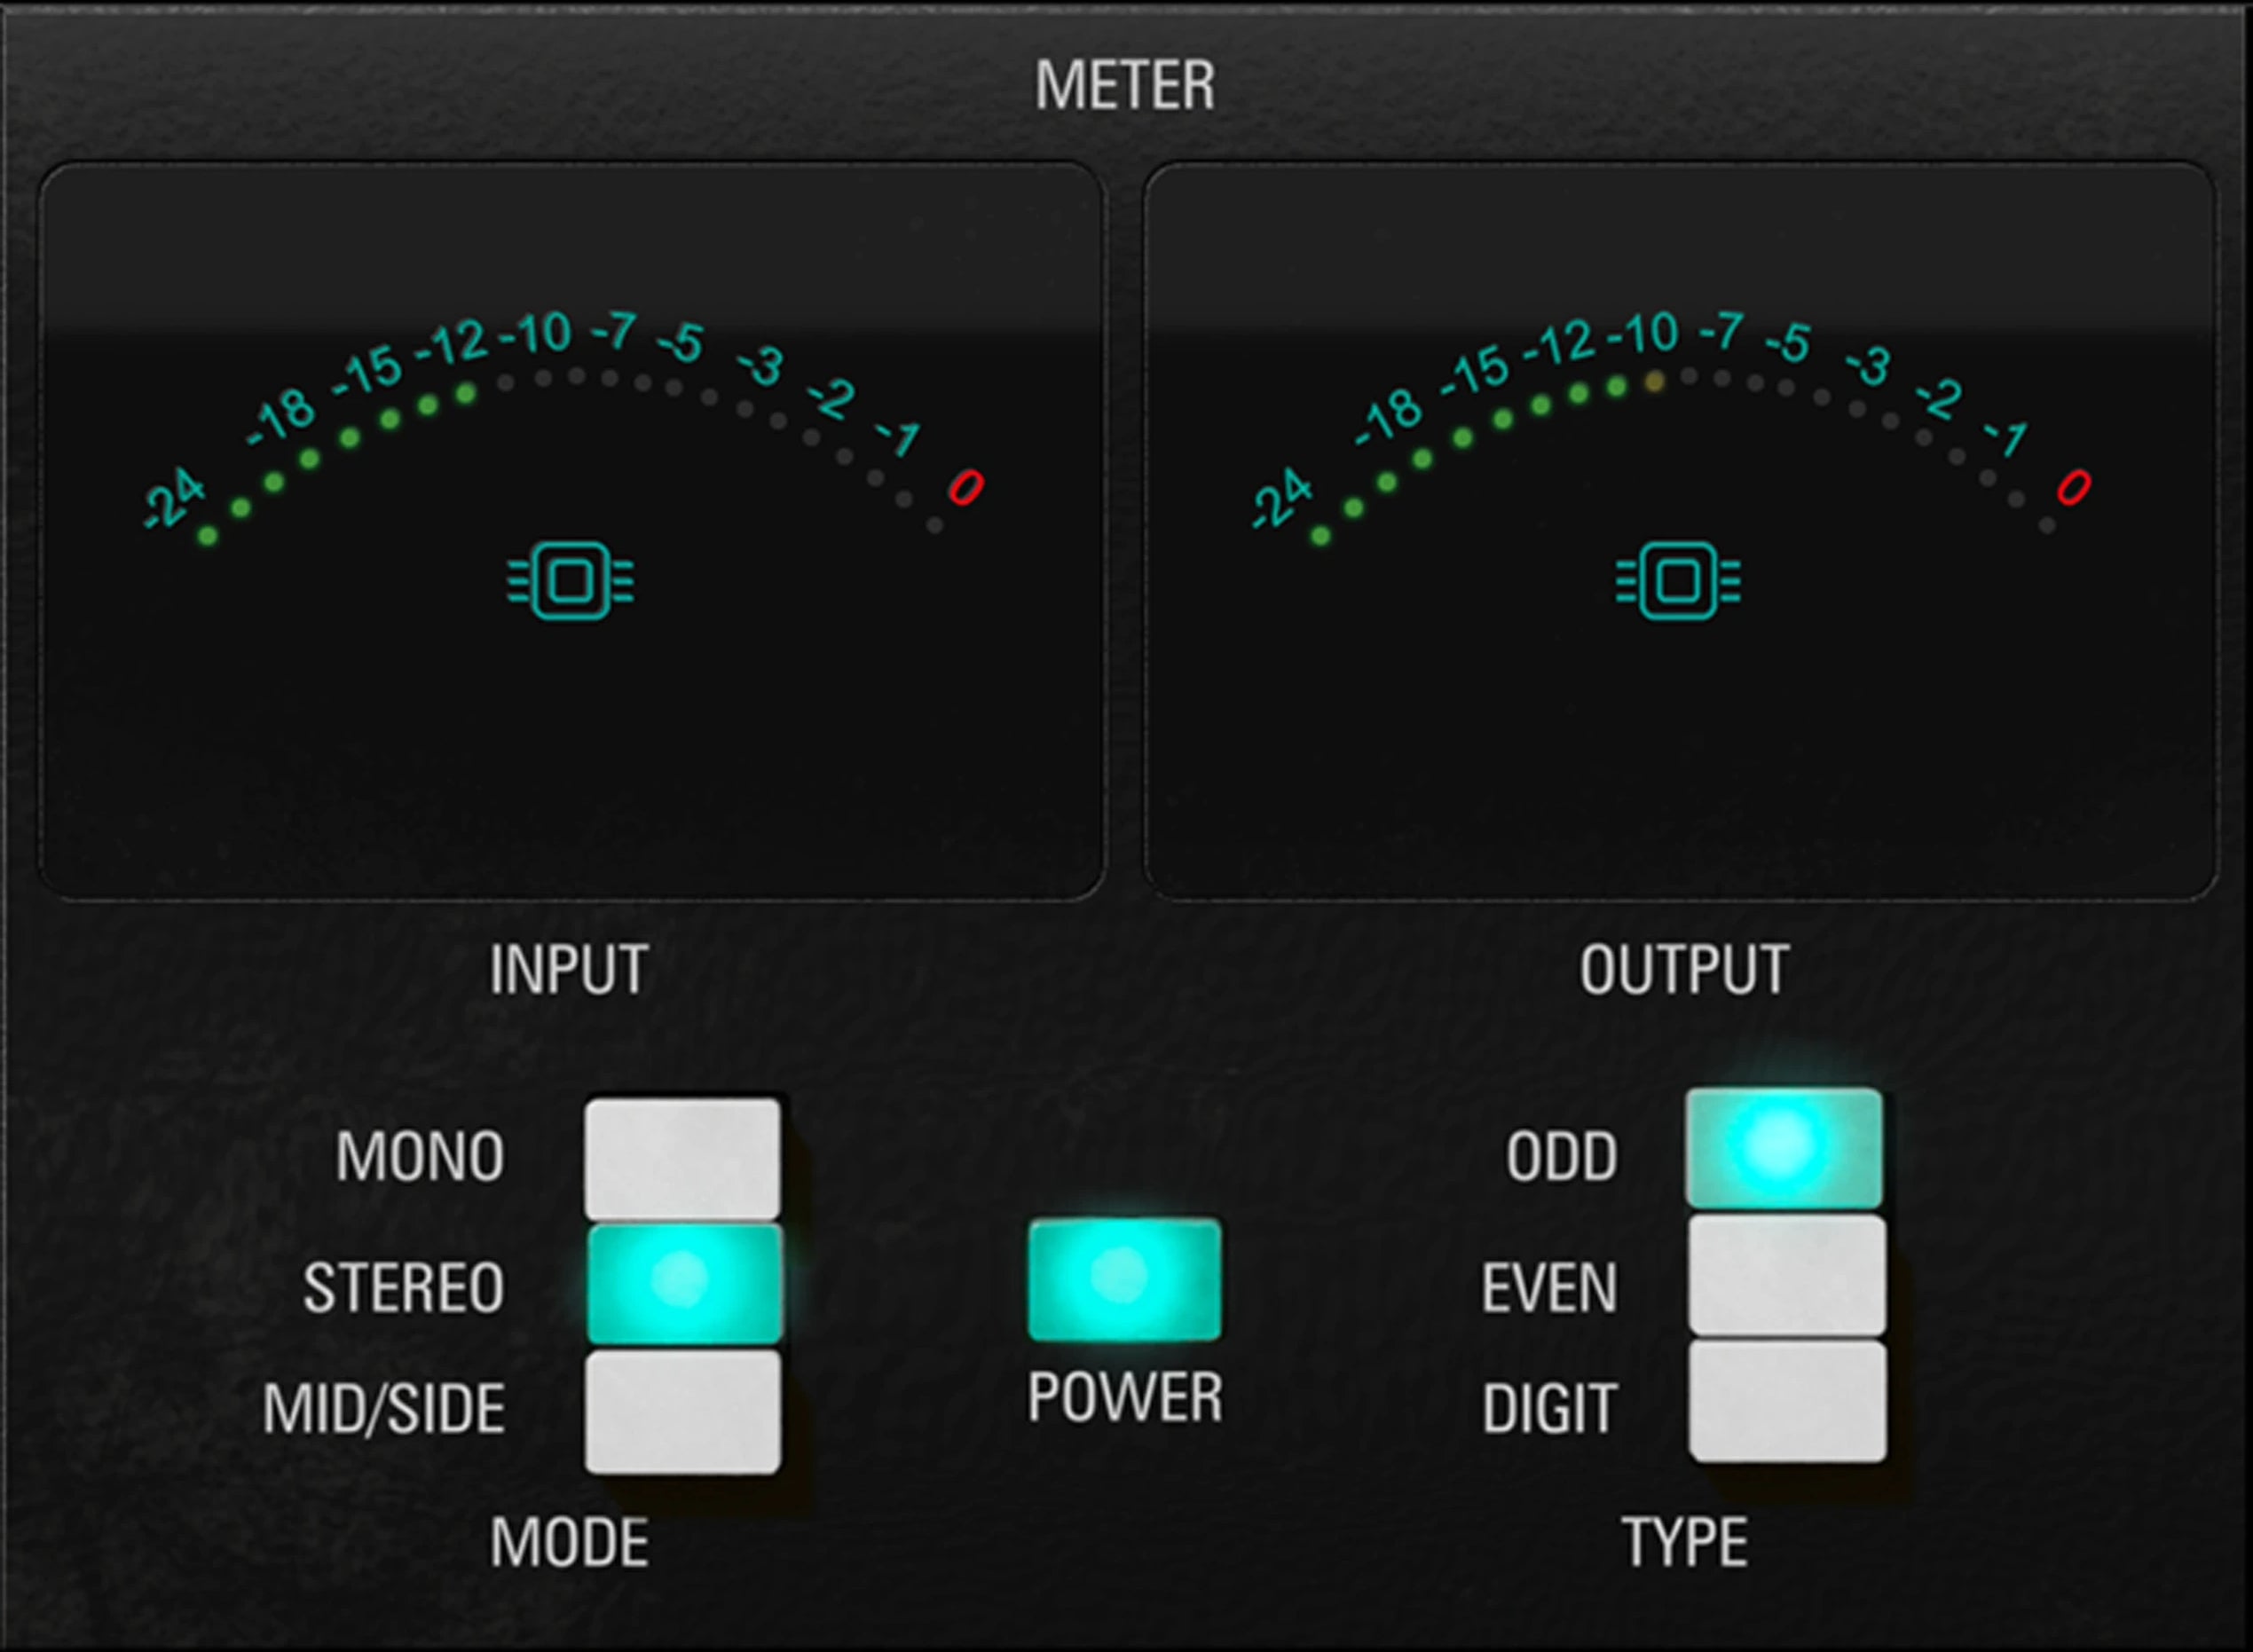This screenshot has height=1652, width=2253.
Task: Toggle the POWER button
Action: click(x=1125, y=1279)
